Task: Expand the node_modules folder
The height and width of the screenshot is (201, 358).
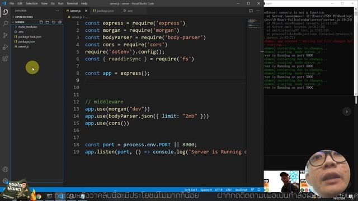Action: coord(27,27)
